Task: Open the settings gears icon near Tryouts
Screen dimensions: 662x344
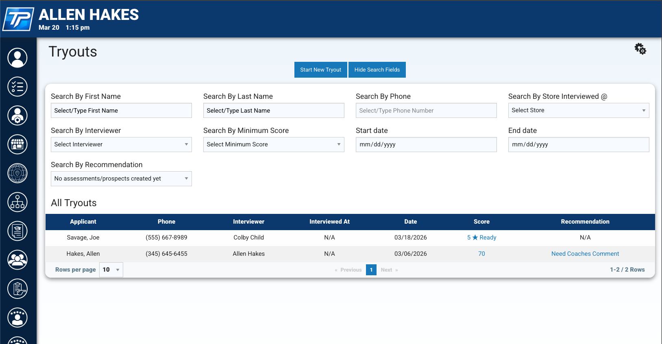Action: pyautogui.click(x=640, y=49)
